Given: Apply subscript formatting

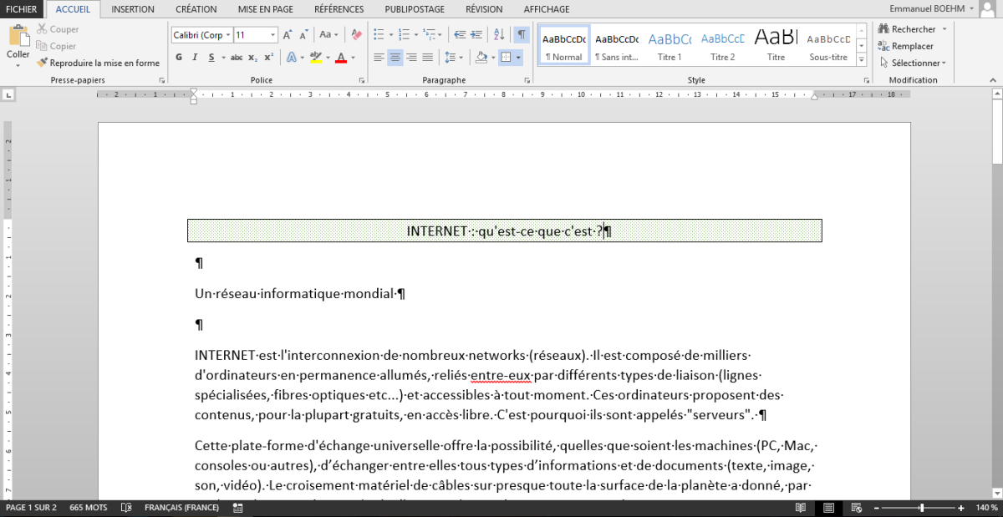Looking at the screenshot, I should point(252,58).
